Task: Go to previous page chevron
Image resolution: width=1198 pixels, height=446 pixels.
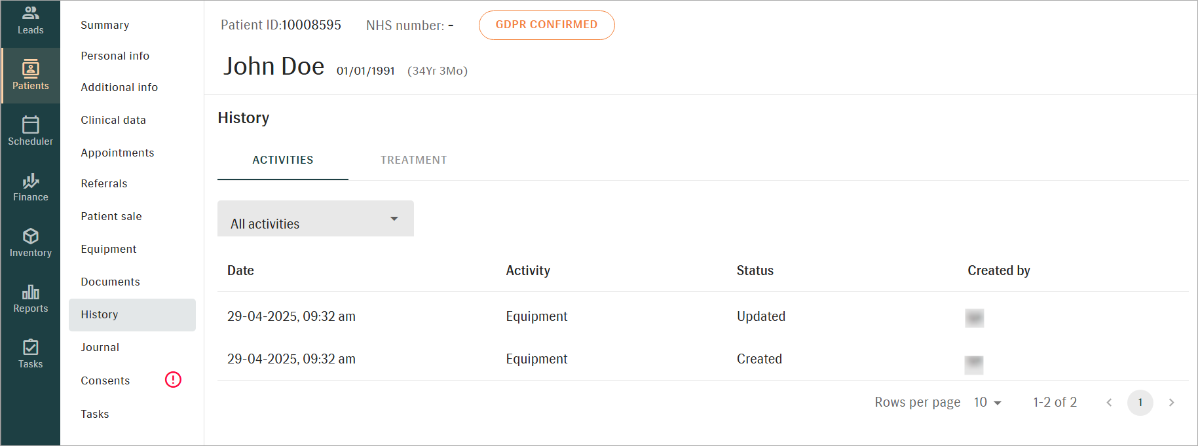Action: (x=1109, y=402)
